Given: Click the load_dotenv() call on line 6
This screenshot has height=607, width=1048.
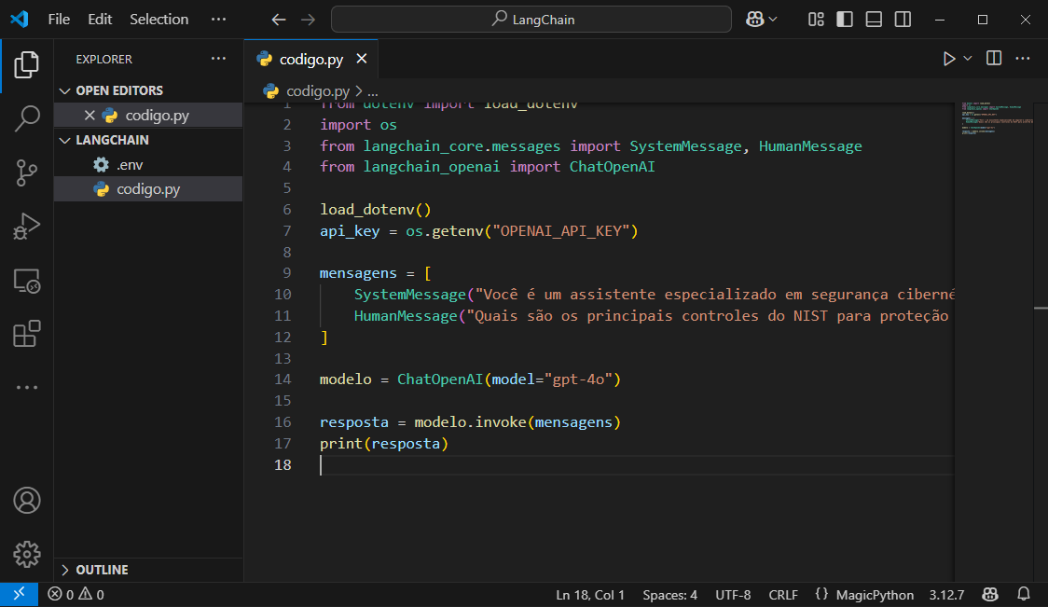Looking at the screenshot, I should pyautogui.click(x=375, y=209).
